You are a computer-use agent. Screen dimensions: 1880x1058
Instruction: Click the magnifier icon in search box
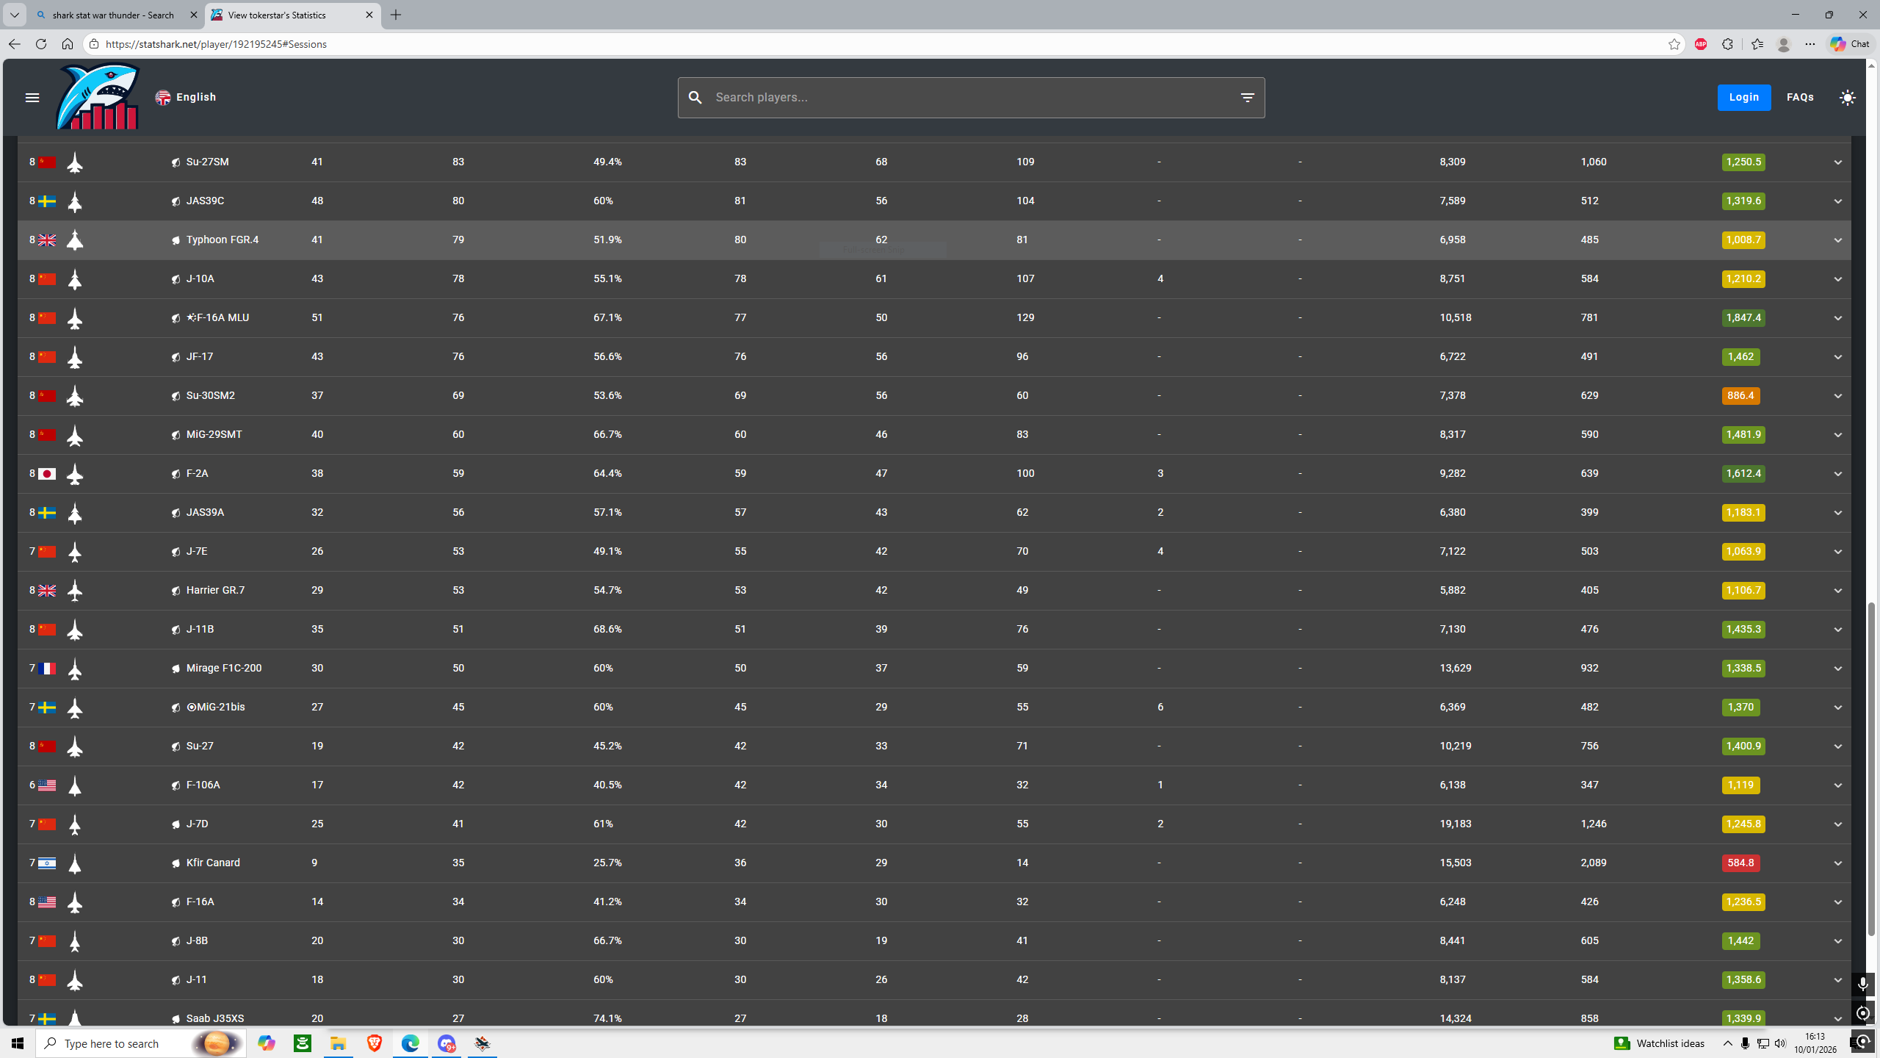[695, 98]
